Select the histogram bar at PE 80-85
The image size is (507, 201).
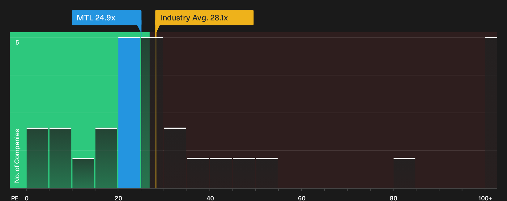click(x=404, y=173)
